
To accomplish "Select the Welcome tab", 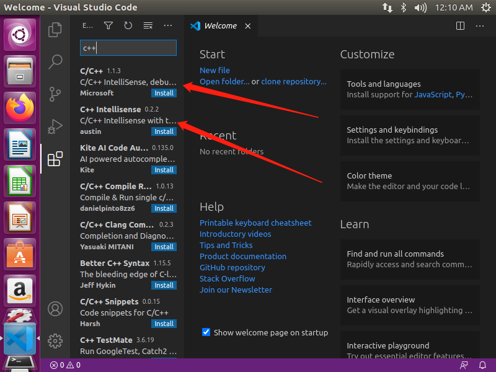I will (220, 26).
